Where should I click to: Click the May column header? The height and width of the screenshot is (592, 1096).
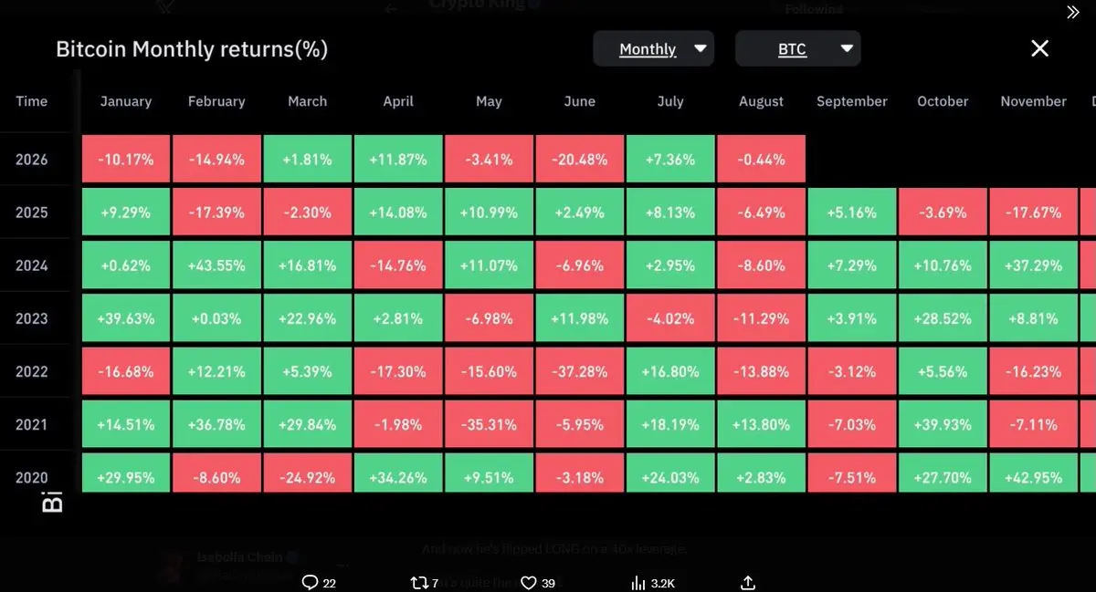click(489, 101)
